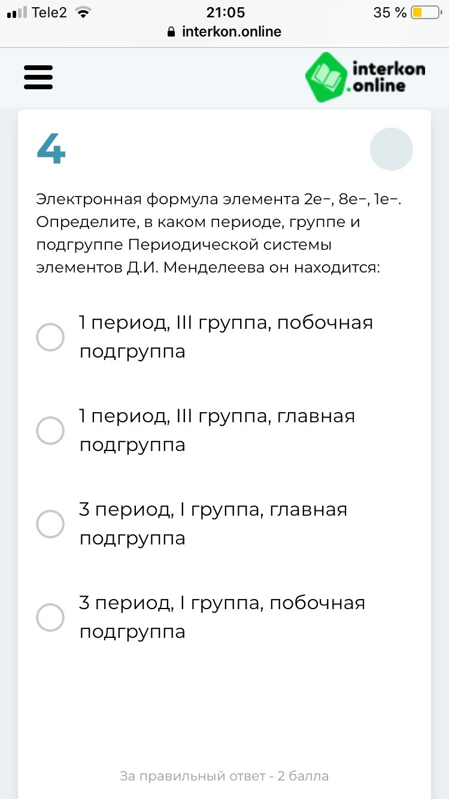Click the green book logo icon

325,77
